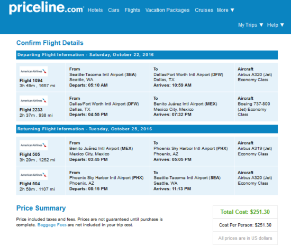
Task: Open the More dropdown menu
Action: (225, 10)
